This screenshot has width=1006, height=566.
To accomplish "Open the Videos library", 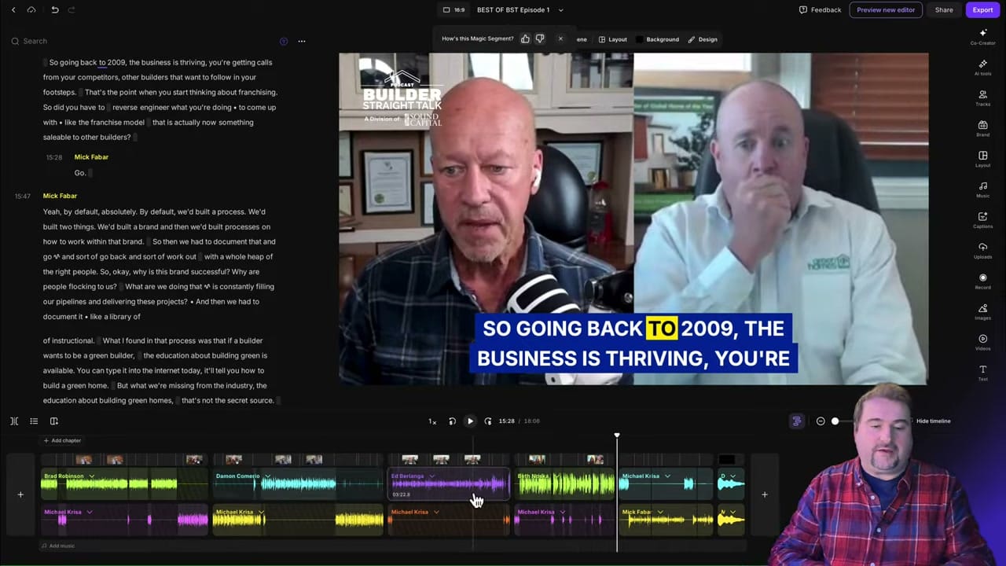I will coord(982,343).
